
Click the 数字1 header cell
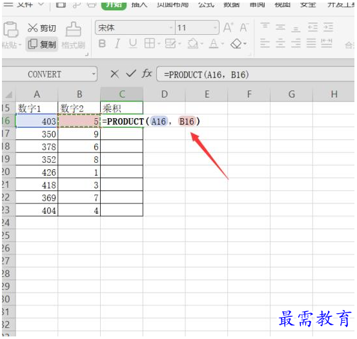pyautogui.click(x=37, y=108)
